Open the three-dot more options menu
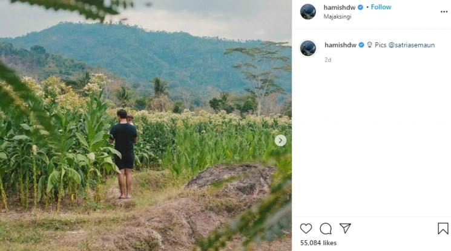451x251 pixels. [x=444, y=11]
